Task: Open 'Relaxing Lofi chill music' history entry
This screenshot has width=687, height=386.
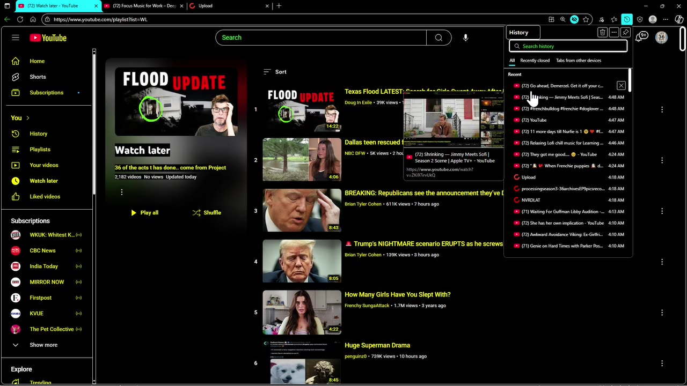Action: pyautogui.click(x=562, y=143)
